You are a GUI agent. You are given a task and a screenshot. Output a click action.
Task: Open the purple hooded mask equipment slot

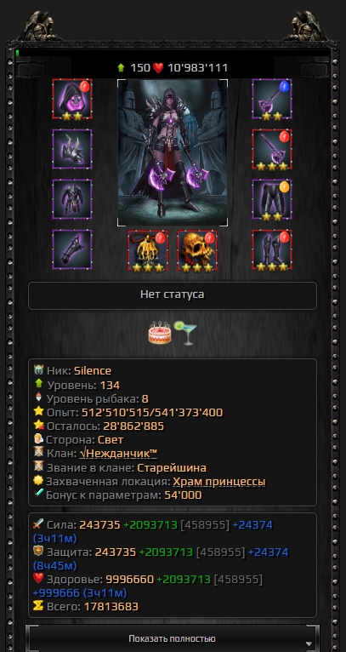click(x=72, y=100)
